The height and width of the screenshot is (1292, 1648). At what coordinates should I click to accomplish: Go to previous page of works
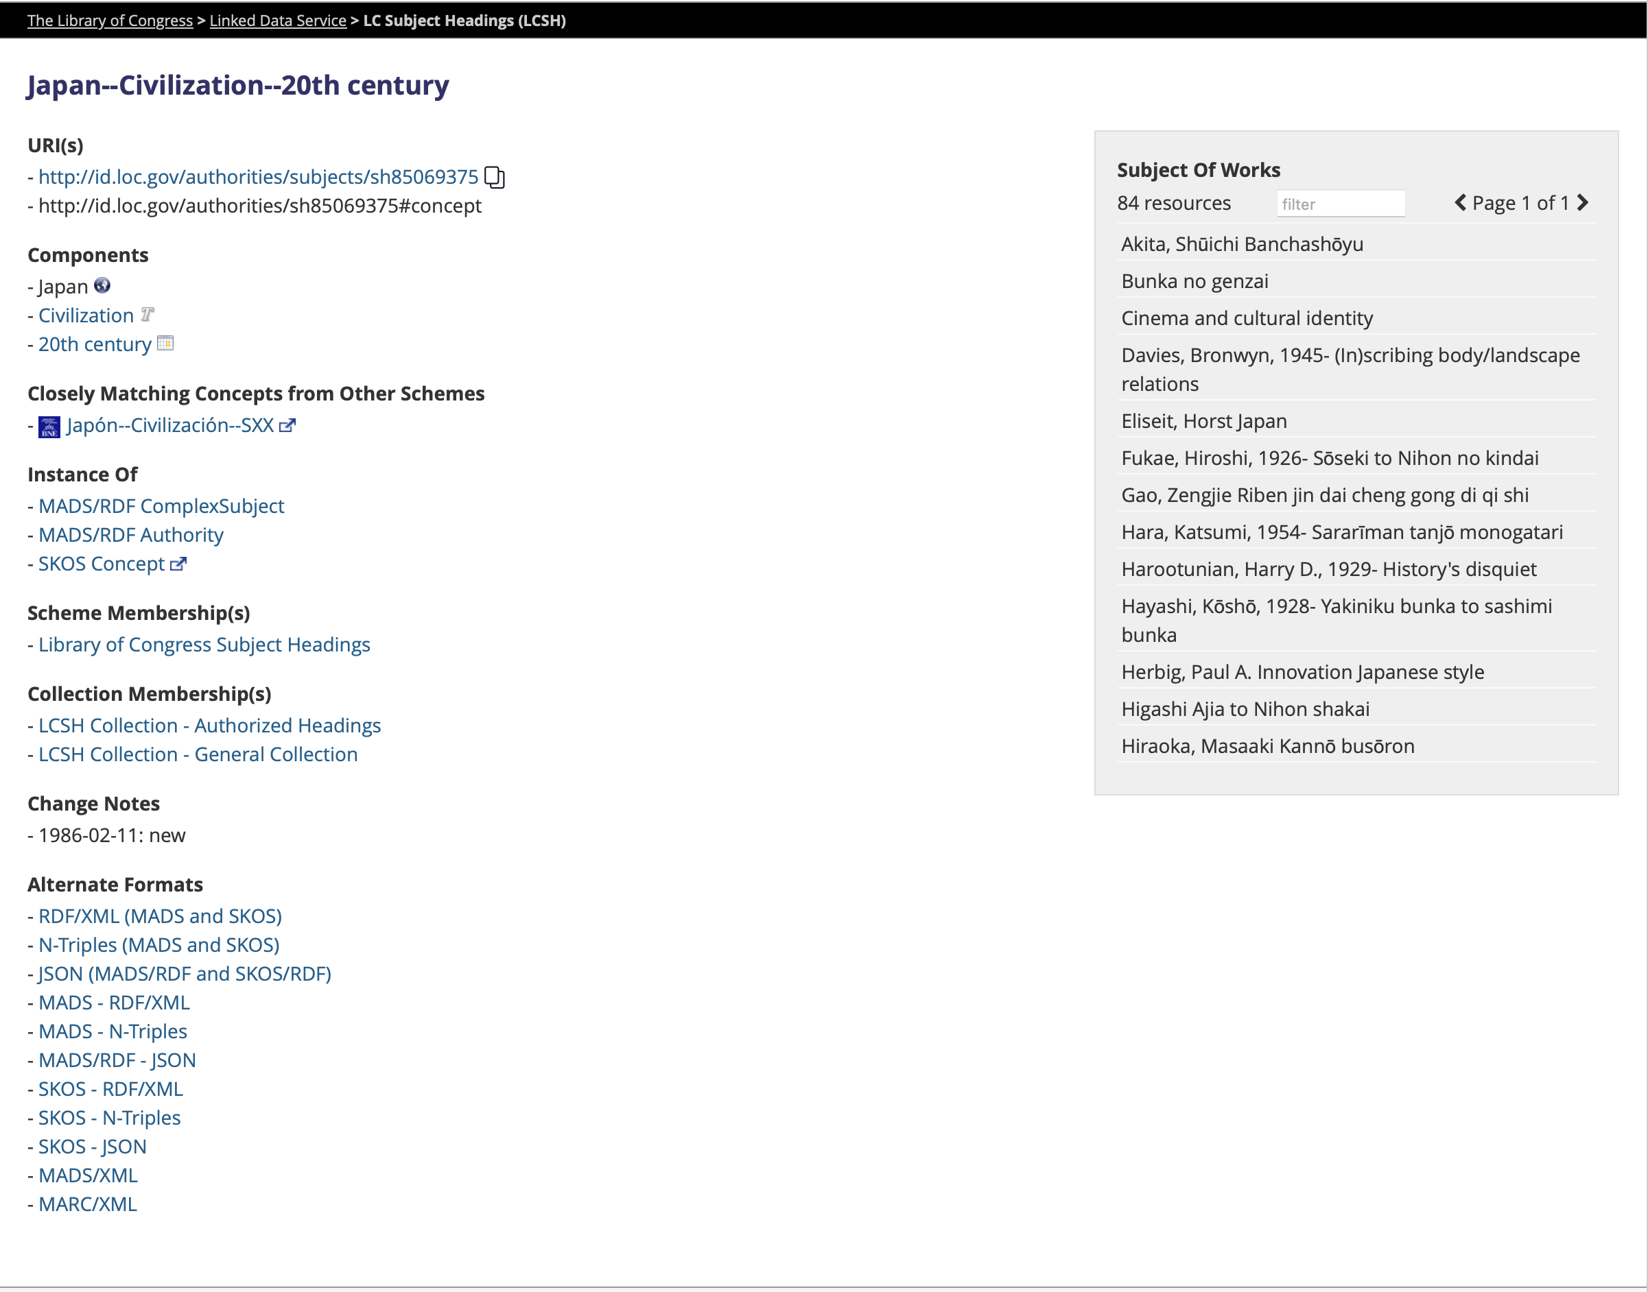point(1459,203)
